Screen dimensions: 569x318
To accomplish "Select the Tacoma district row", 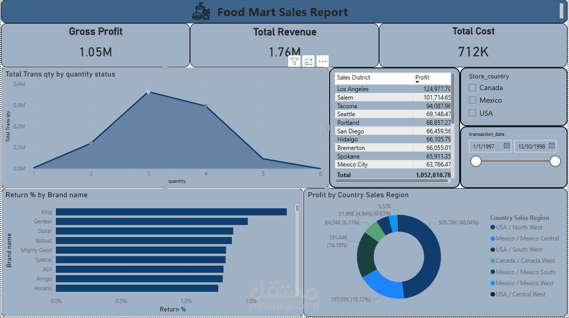I will (393, 106).
